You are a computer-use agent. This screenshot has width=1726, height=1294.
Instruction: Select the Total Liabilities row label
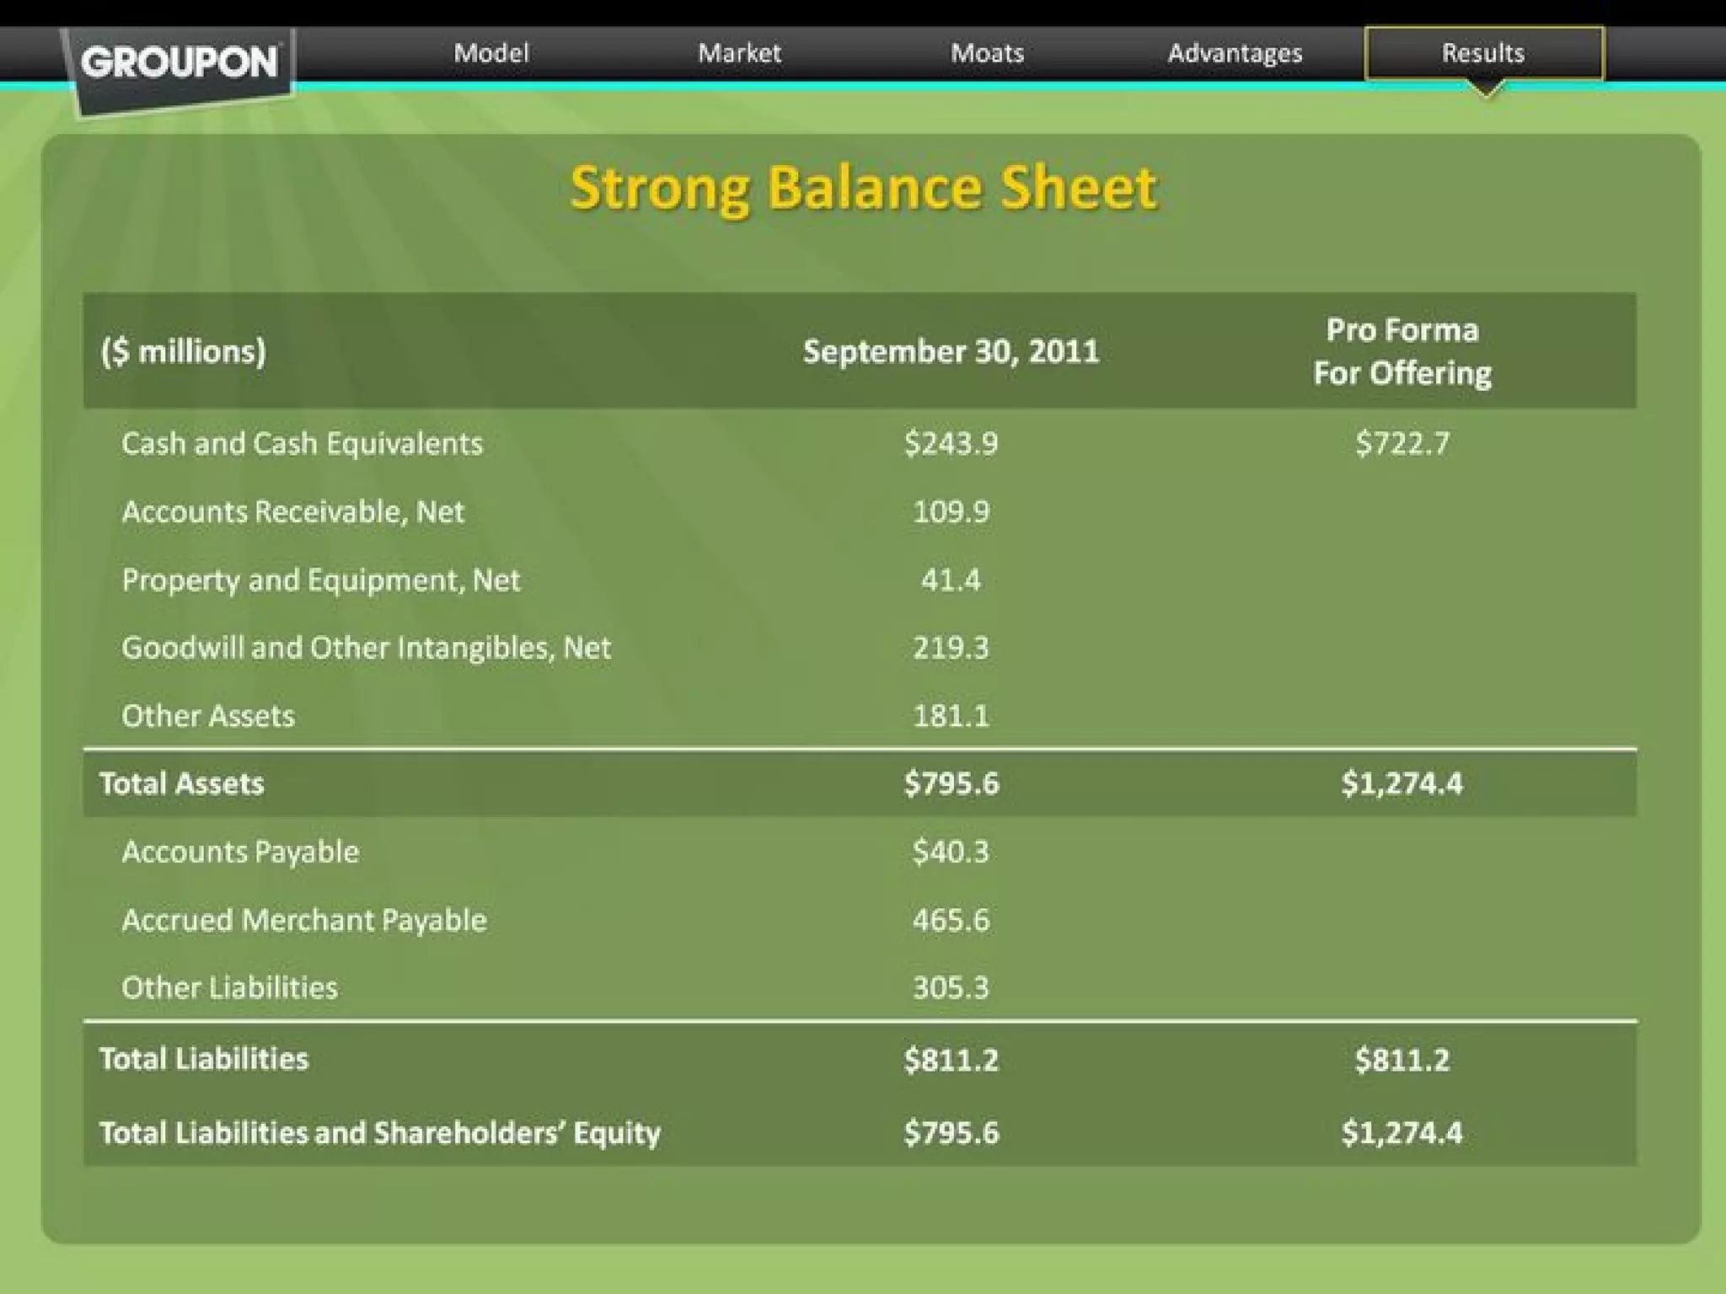204,1059
